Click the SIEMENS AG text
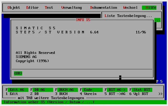The width and height of the screenshot is (168, 106). tap(26, 57)
